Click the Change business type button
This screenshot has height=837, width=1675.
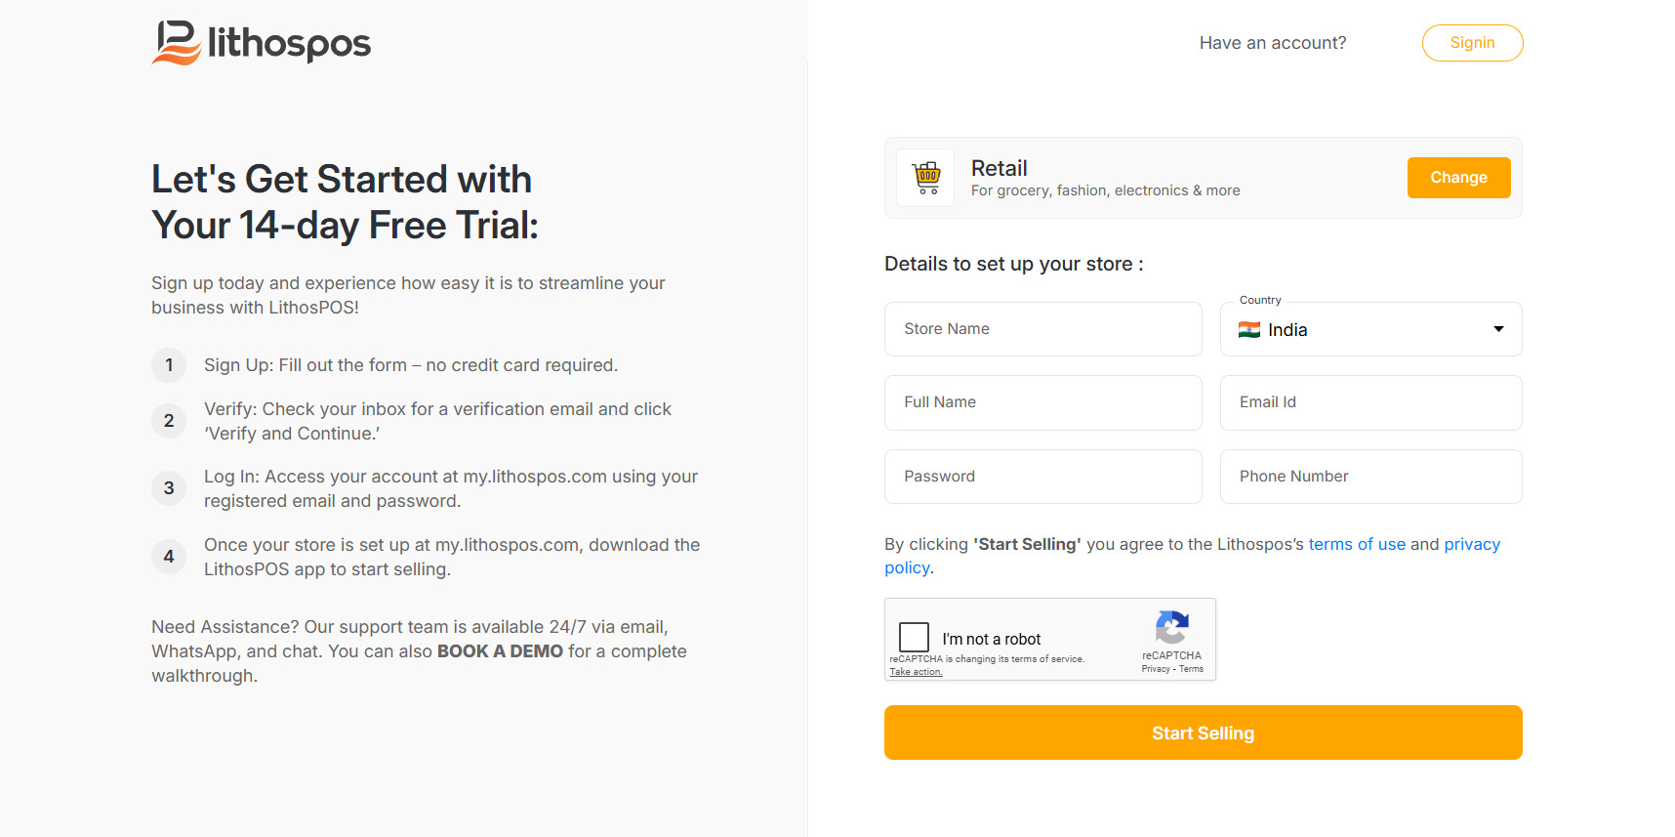click(1458, 178)
